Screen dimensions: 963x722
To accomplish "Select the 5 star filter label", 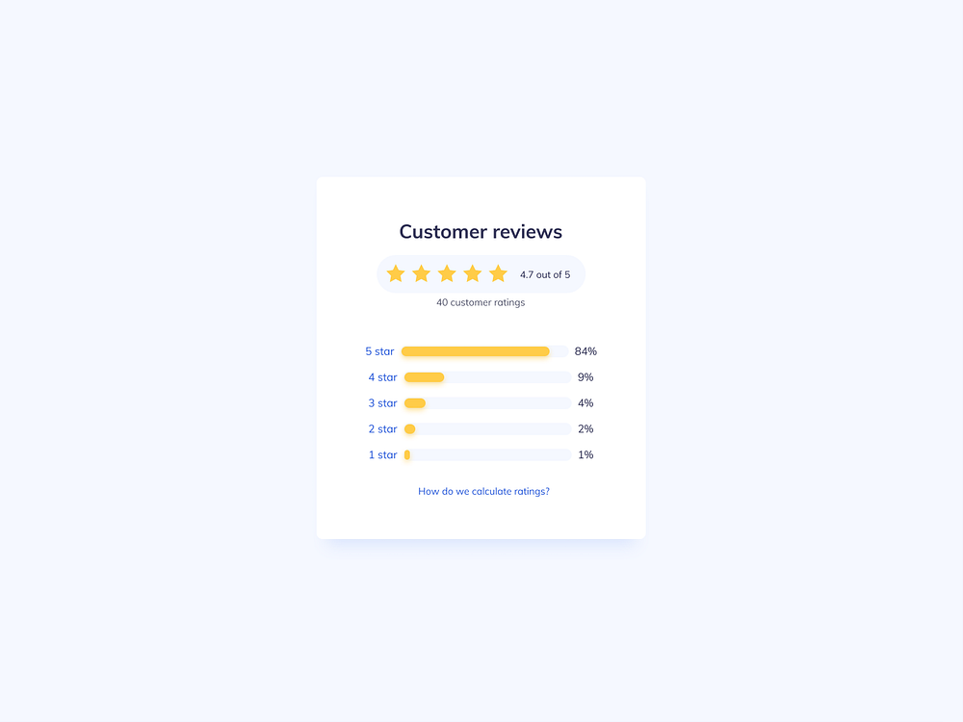I will click(379, 351).
